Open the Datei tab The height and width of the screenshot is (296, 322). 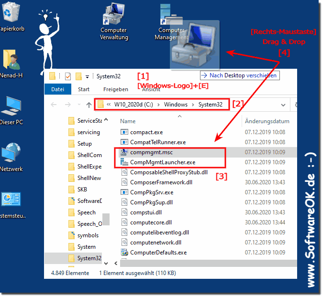click(58, 89)
